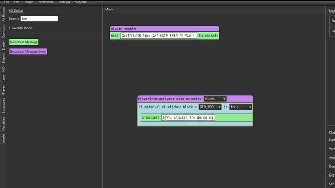
Task: Switch to the Variables side tab
Action: point(4,123)
